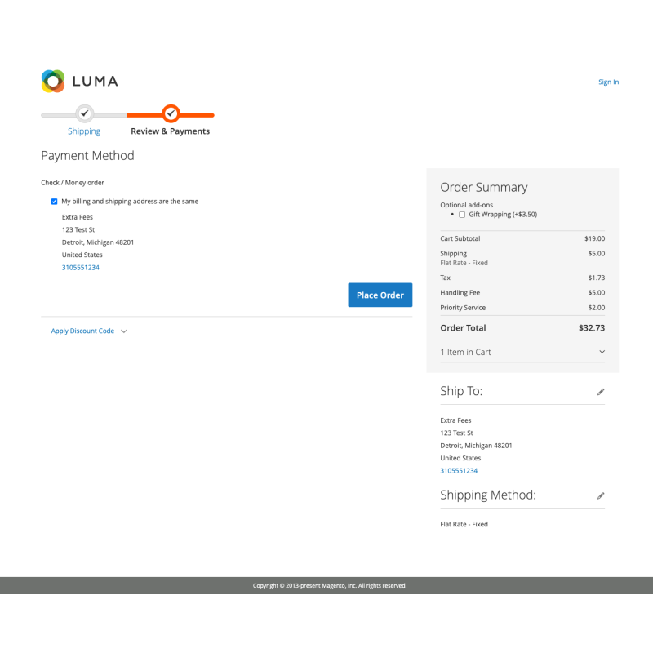Open the Sign In link

[x=608, y=82]
